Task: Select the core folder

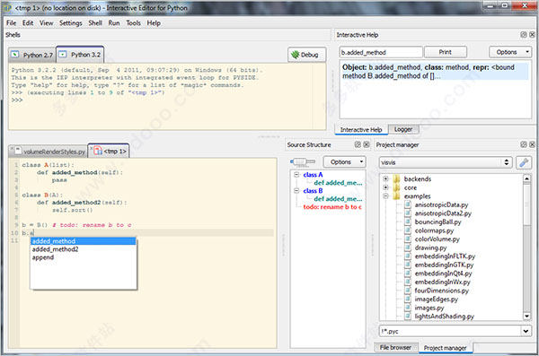Action: click(x=411, y=187)
